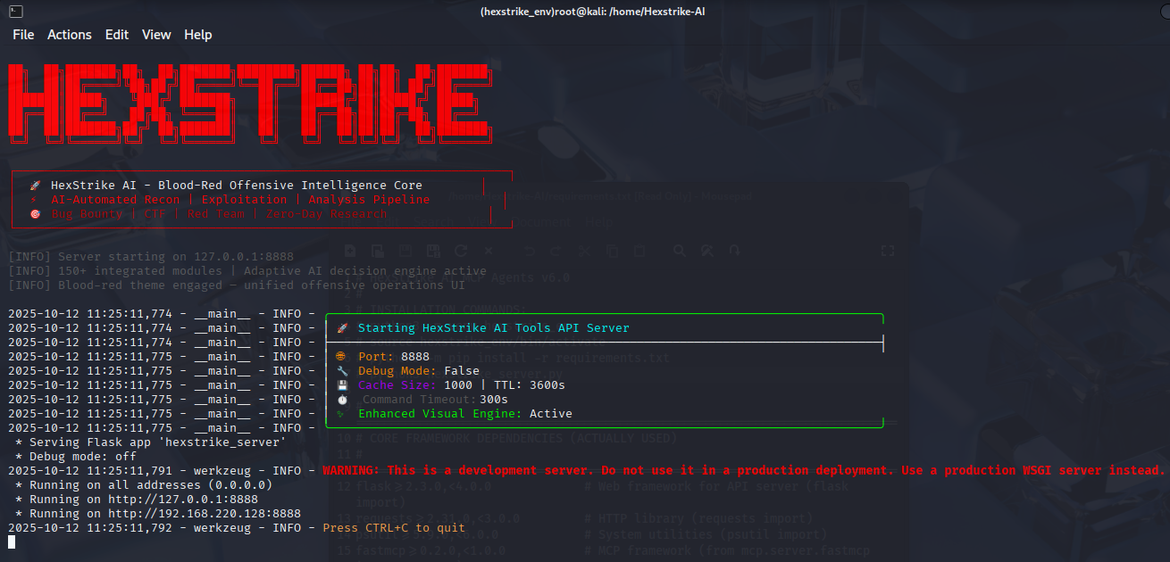This screenshot has width=1170, height=562.
Task: Open the terminal's File menu
Action: pos(22,35)
